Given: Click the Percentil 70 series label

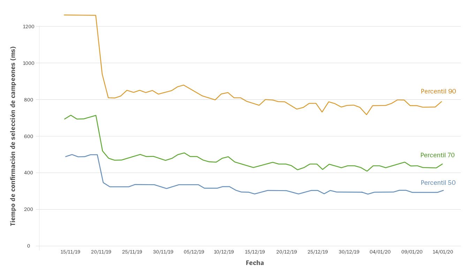Looking at the screenshot, I should point(437,155).
